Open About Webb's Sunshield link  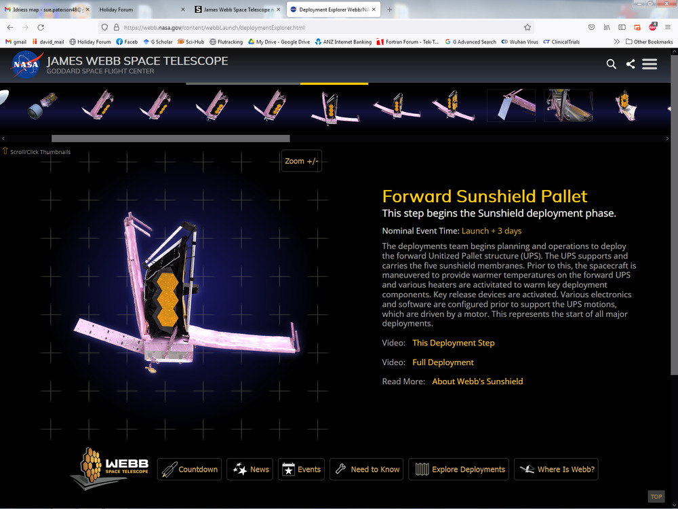(x=477, y=381)
